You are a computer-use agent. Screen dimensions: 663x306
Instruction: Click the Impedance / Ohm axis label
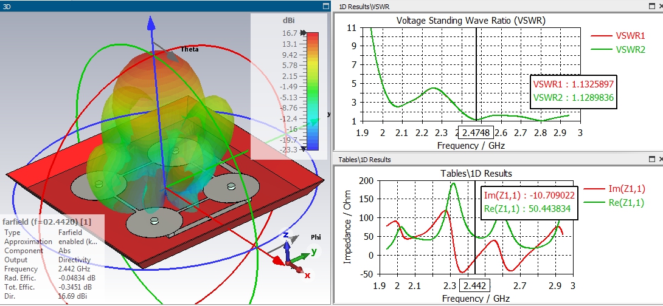click(347, 226)
